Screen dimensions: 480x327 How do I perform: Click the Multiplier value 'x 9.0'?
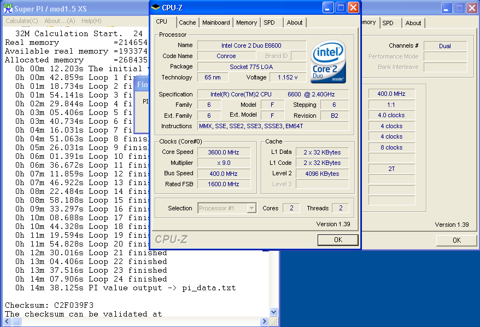click(224, 163)
